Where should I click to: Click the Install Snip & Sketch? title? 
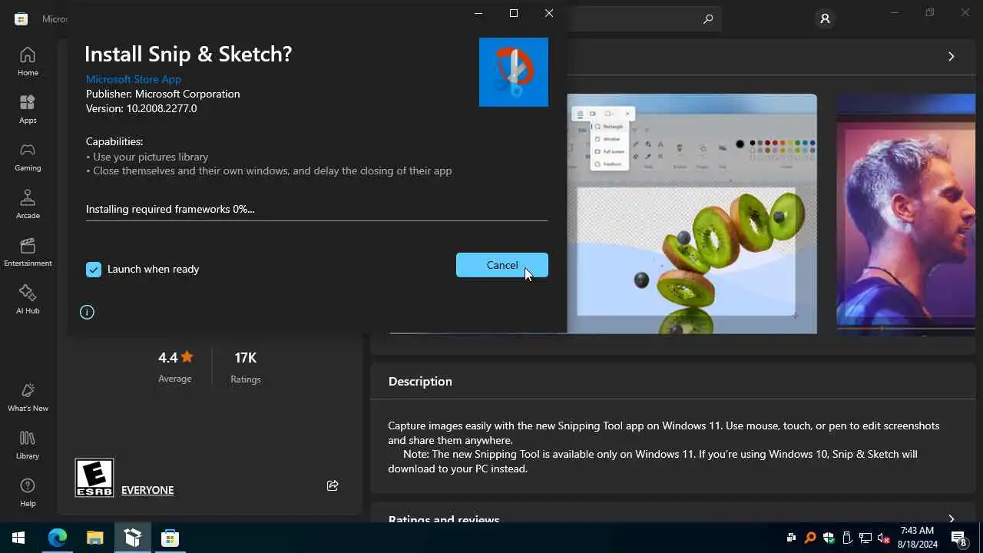[188, 54]
